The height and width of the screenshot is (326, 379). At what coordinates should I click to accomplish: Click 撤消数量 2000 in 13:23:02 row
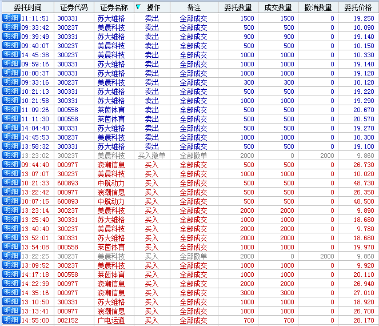pos(327,156)
